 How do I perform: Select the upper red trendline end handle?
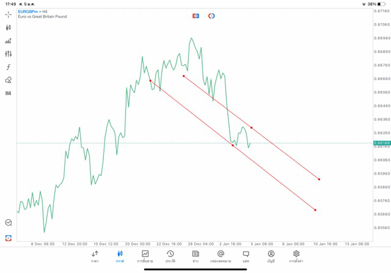click(319, 180)
